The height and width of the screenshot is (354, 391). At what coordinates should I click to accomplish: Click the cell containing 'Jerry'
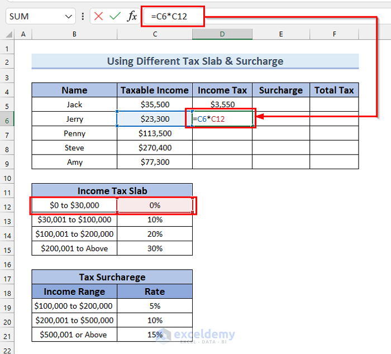coord(74,119)
